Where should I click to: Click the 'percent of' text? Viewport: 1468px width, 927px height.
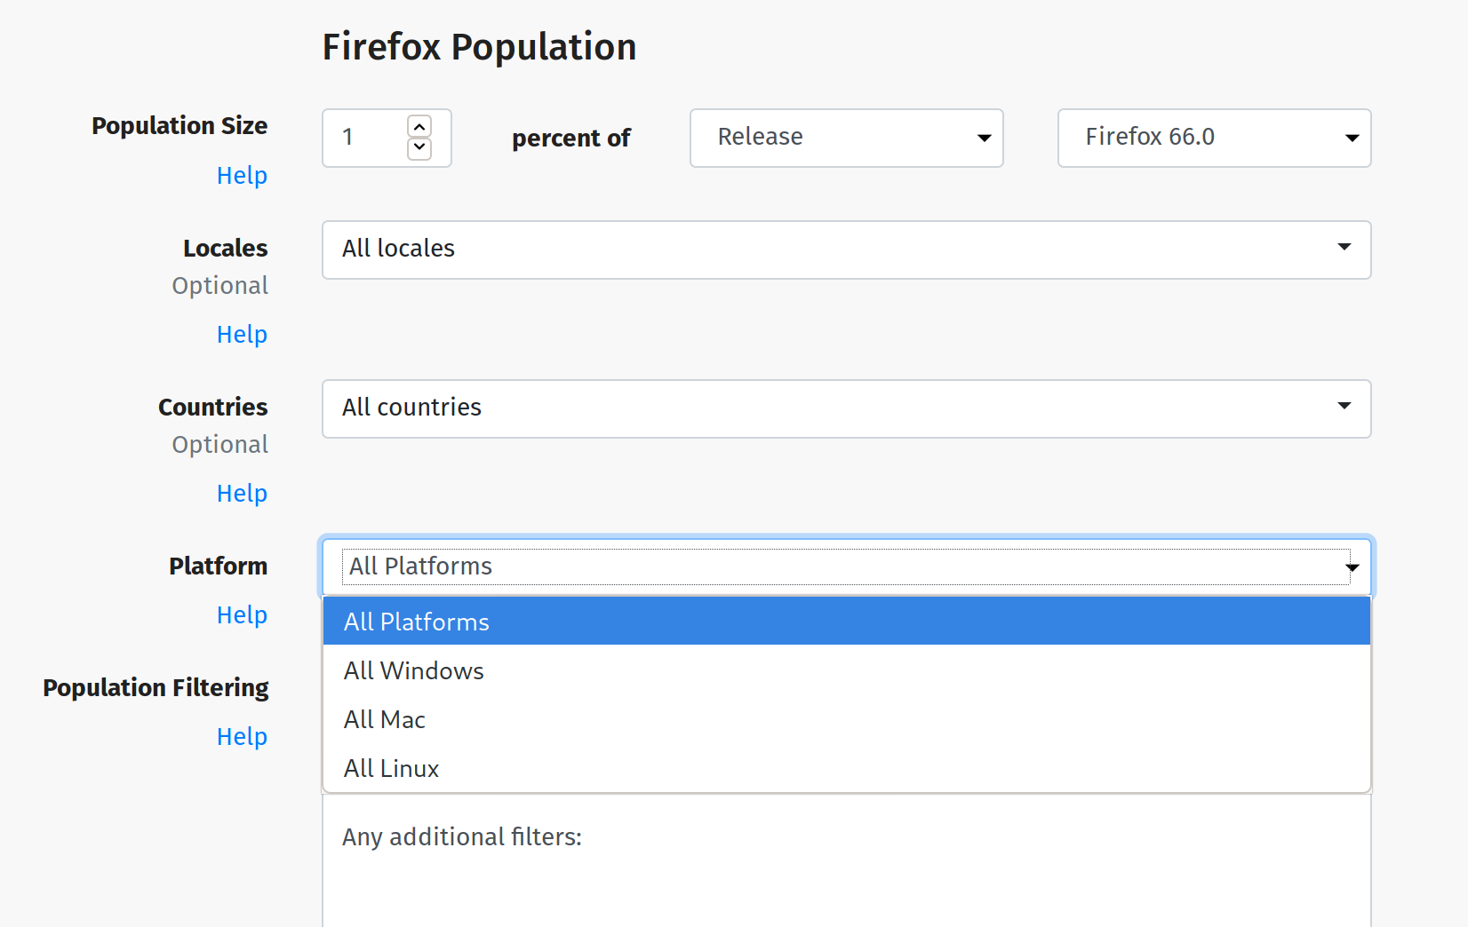pyautogui.click(x=571, y=139)
